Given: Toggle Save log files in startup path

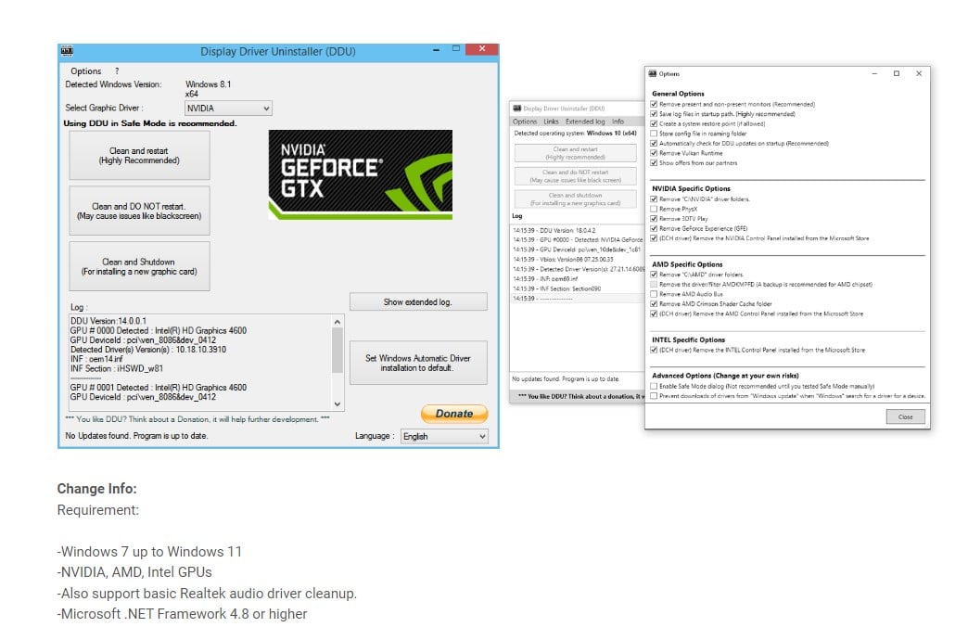Looking at the screenshot, I should (x=654, y=114).
